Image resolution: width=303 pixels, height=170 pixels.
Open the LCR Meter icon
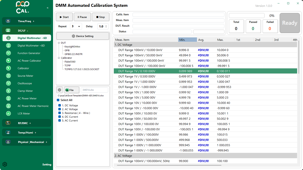tap(8, 114)
